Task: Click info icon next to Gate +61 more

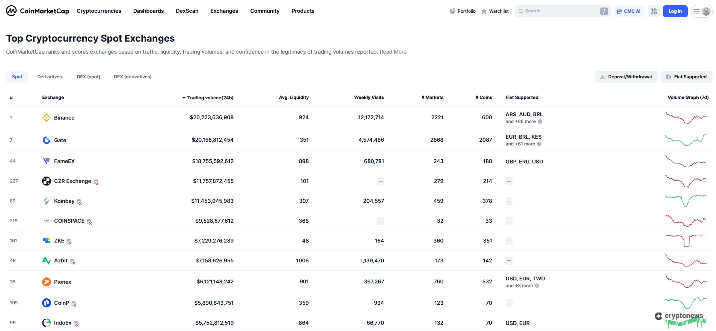Action: tap(539, 144)
